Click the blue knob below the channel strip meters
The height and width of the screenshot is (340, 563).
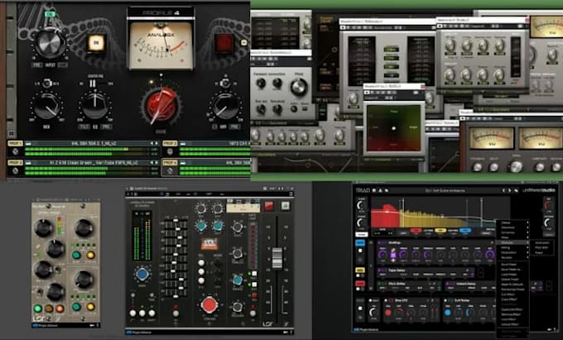click(x=142, y=274)
